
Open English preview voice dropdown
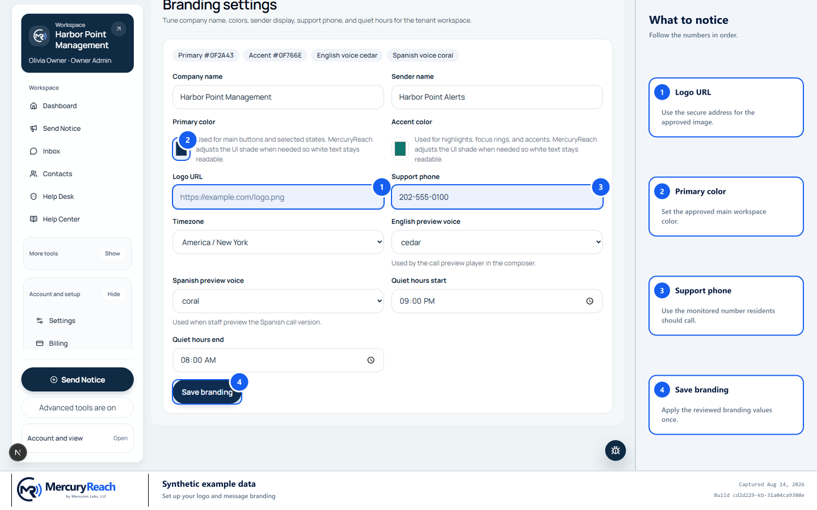(497, 242)
